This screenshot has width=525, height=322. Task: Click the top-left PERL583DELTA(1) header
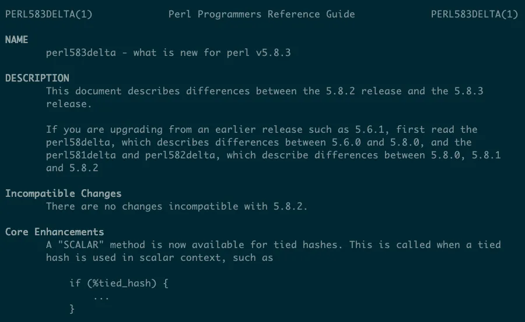pos(48,14)
